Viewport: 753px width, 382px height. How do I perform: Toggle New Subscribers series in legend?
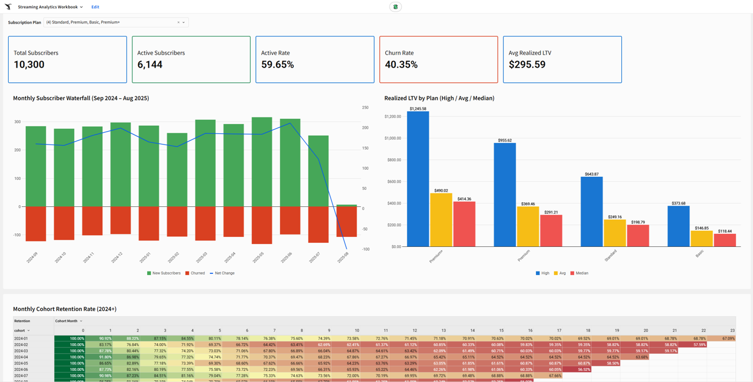[164, 273]
